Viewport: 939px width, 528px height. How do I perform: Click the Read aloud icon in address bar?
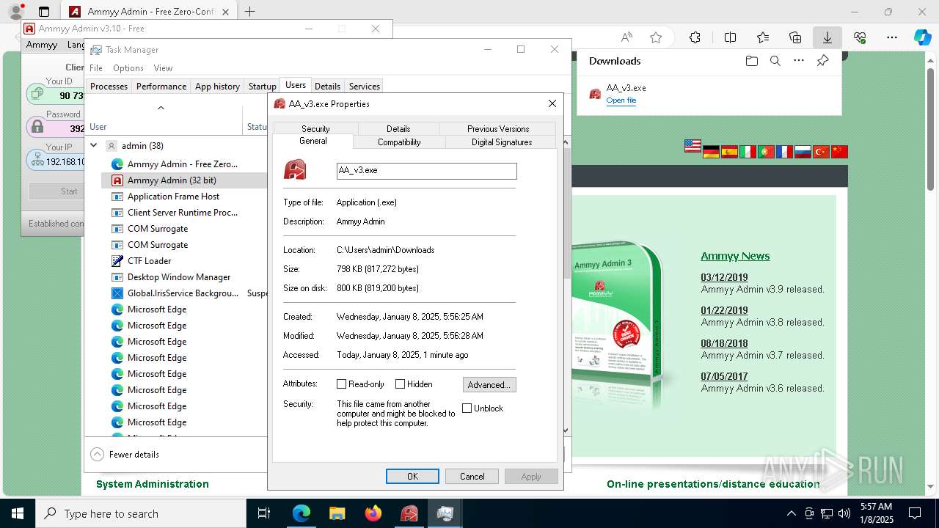[626, 37]
